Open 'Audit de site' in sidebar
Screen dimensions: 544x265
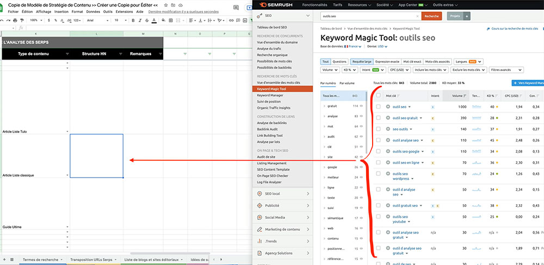click(267, 157)
